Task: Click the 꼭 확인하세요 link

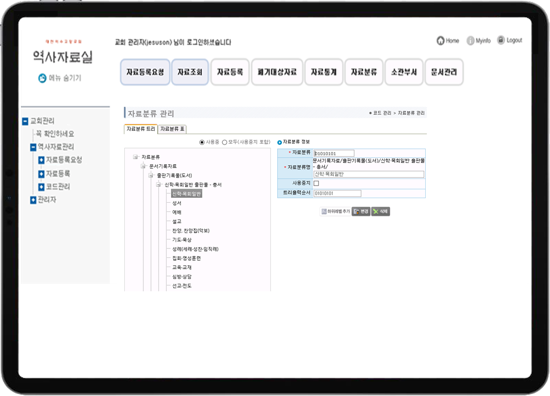Action: [x=55, y=134]
